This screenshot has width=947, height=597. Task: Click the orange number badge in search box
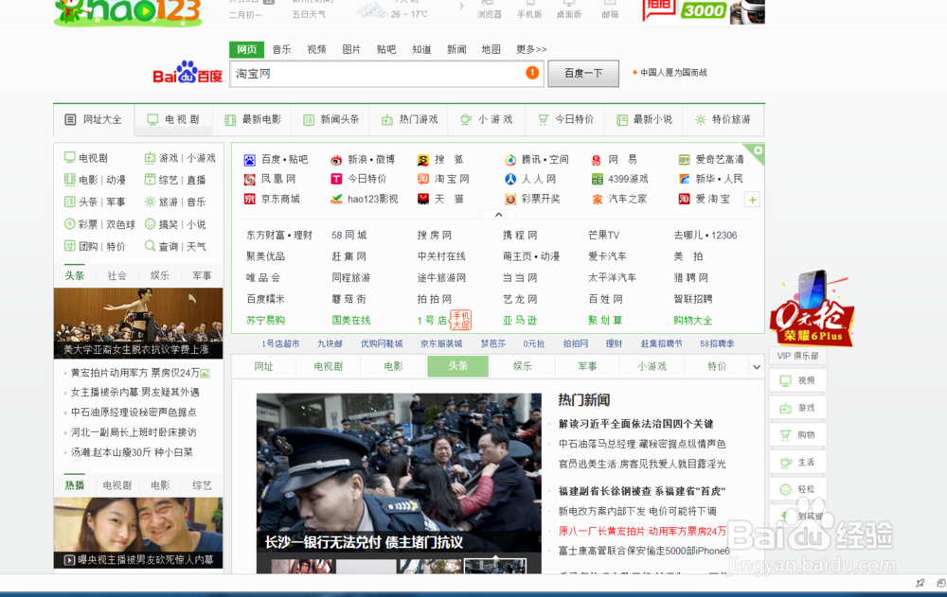click(x=532, y=73)
